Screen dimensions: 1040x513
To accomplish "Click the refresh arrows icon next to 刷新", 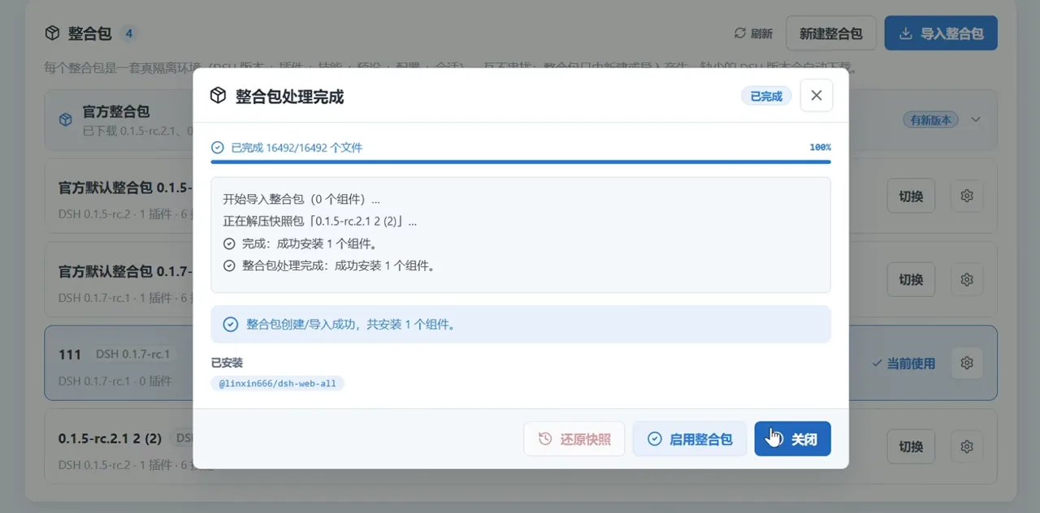I will [739, 33].
